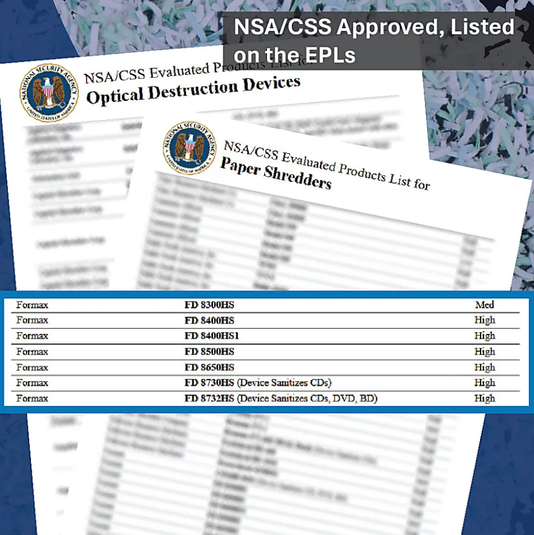Click 'High' rating in the FD 8650HS row
The height and width of the screenshot is (535, 534).
tap(484, 367)
